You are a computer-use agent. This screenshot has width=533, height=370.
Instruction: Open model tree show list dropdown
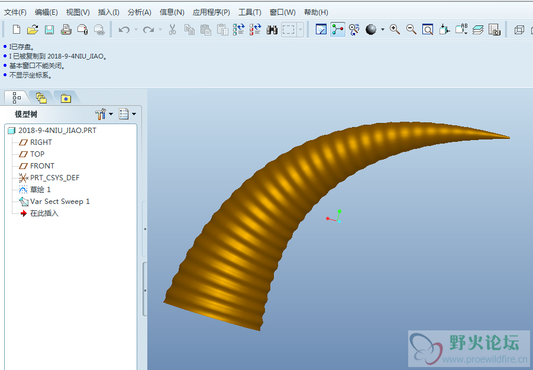(x=127, y=114)
